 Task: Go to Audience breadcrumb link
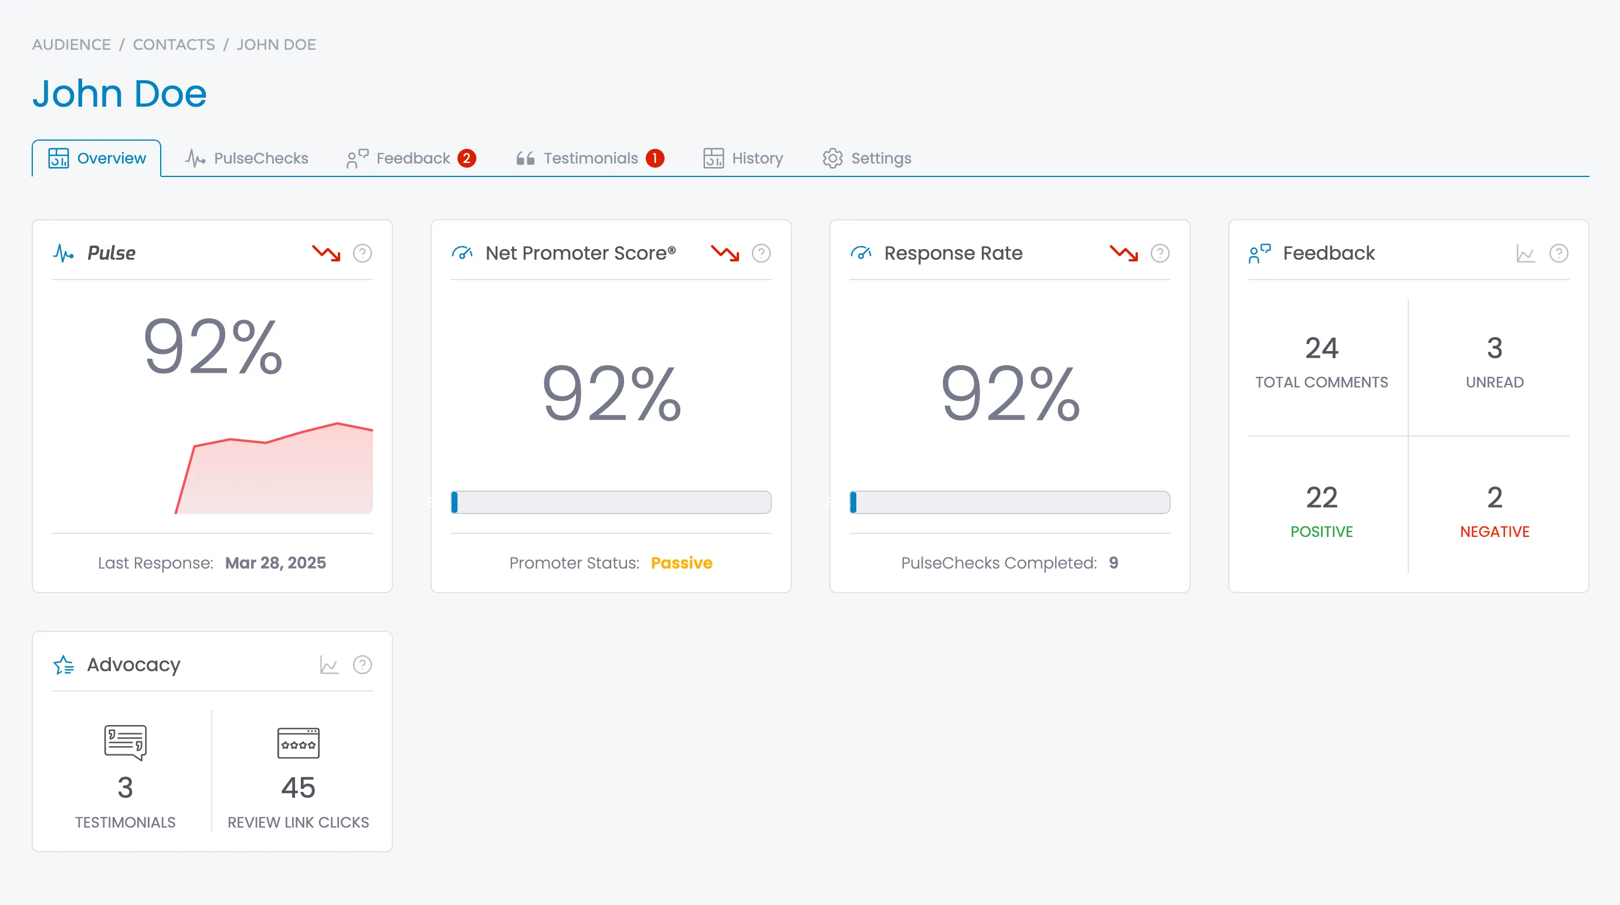[72, 45]
